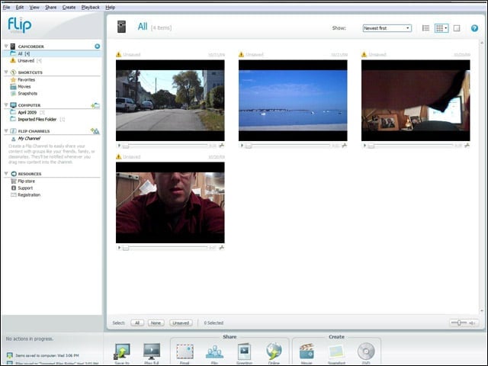Click the eject icon beside Camcorder heading
Viewport: 488px width, 366px height.
(97, 47)
